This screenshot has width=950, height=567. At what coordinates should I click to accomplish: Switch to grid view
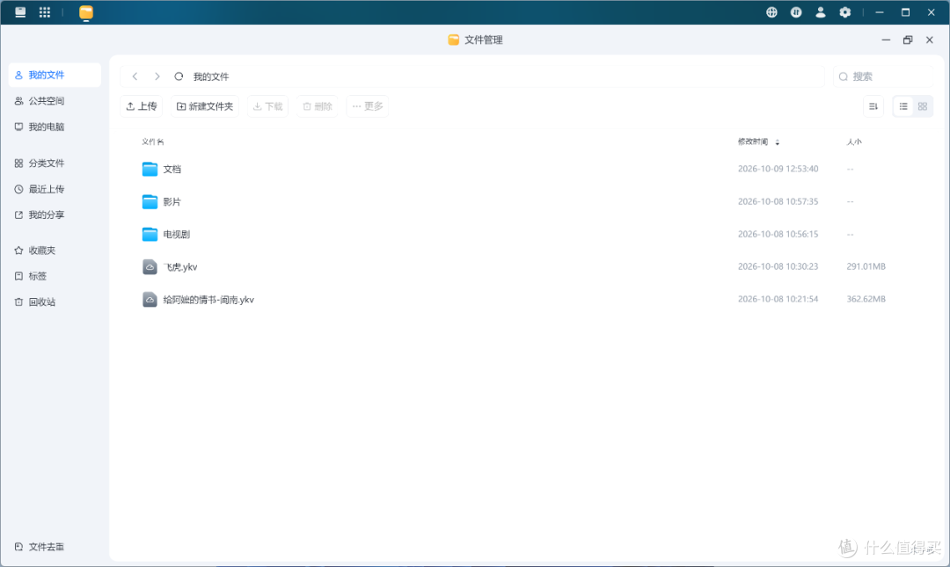[x=923, y=106]
